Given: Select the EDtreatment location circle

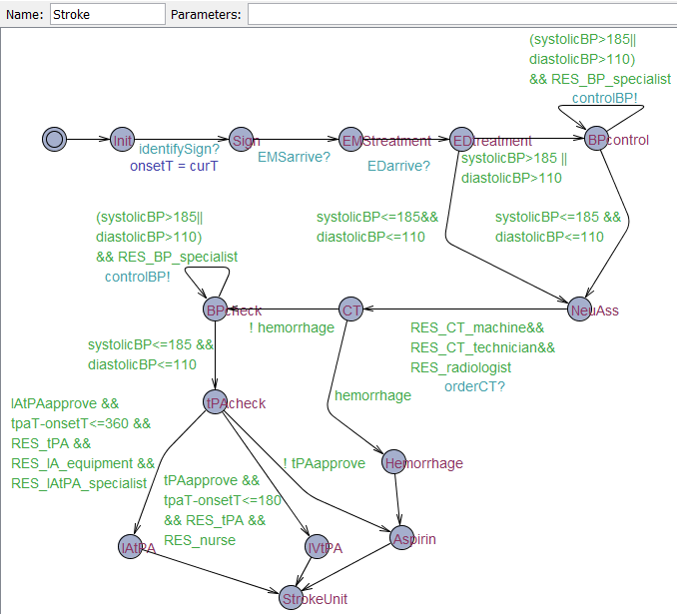Looking at the screenshot, I should (460, 140).
